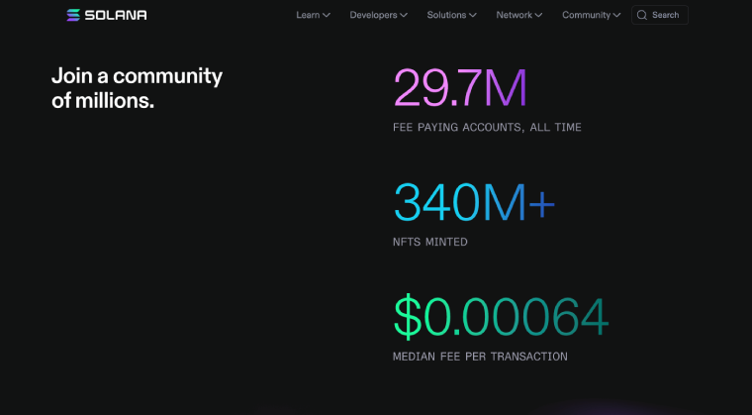Click 'MEDIAN FEE PER TRANSACTION' label
This screenshot has height=415, width=752.
coord(480,357)
